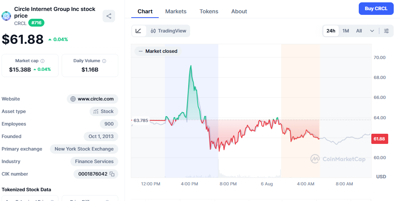Click the $61.88 price heading
The height and width of the screenshot is (201, 400).
coord(23,39)
